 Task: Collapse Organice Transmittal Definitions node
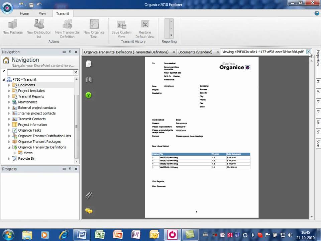(x=9, y=147)
